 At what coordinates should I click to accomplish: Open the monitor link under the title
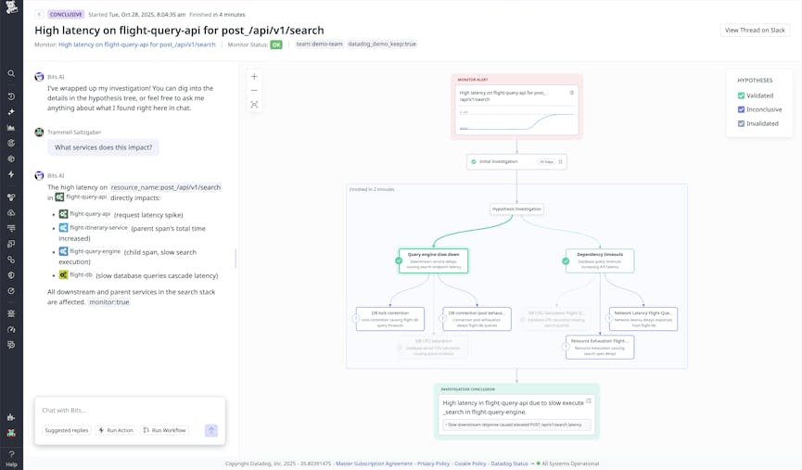point(136,44)
